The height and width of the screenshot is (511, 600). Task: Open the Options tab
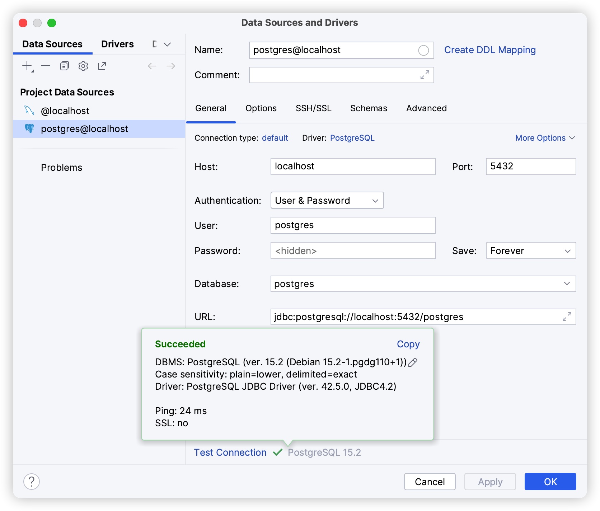tap(261, 108)
